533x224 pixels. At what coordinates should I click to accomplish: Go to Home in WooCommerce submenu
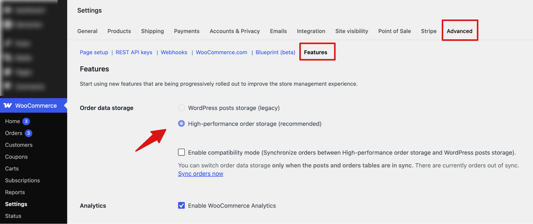click(x=13, y=121)
